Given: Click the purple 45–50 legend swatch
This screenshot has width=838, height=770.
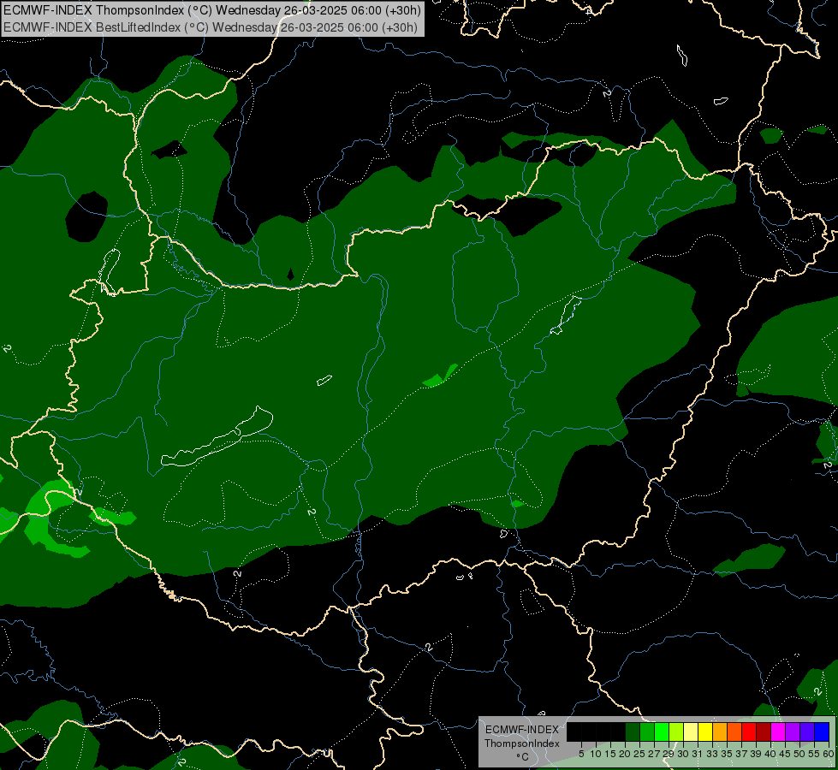Looking at the screenshot, I should pos(793,731).
